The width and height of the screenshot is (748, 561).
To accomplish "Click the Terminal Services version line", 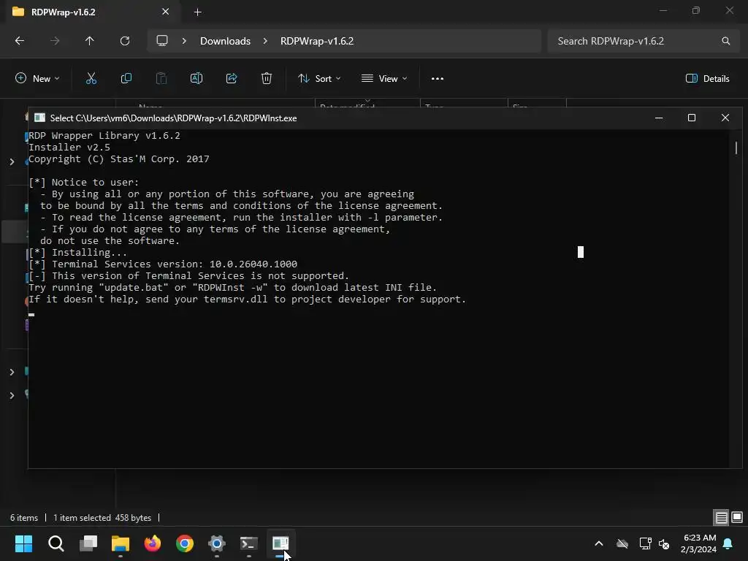I will pos(163,264).
